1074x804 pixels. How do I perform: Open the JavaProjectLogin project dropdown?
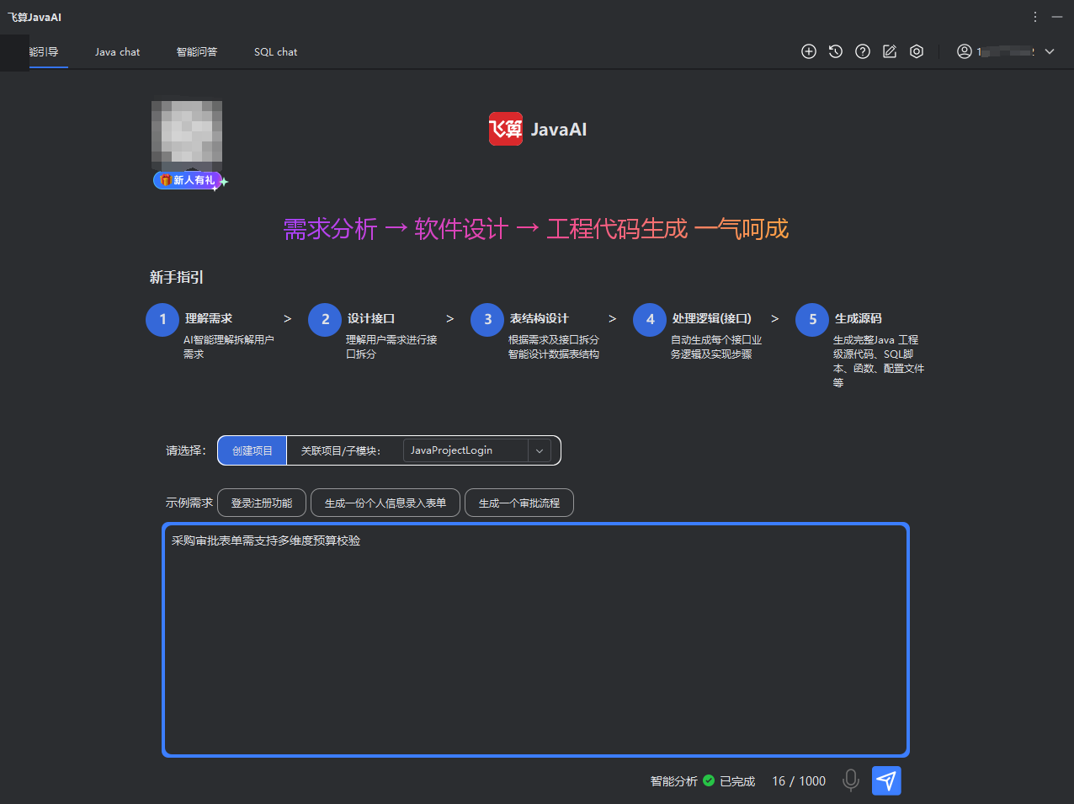pos(477,450)
